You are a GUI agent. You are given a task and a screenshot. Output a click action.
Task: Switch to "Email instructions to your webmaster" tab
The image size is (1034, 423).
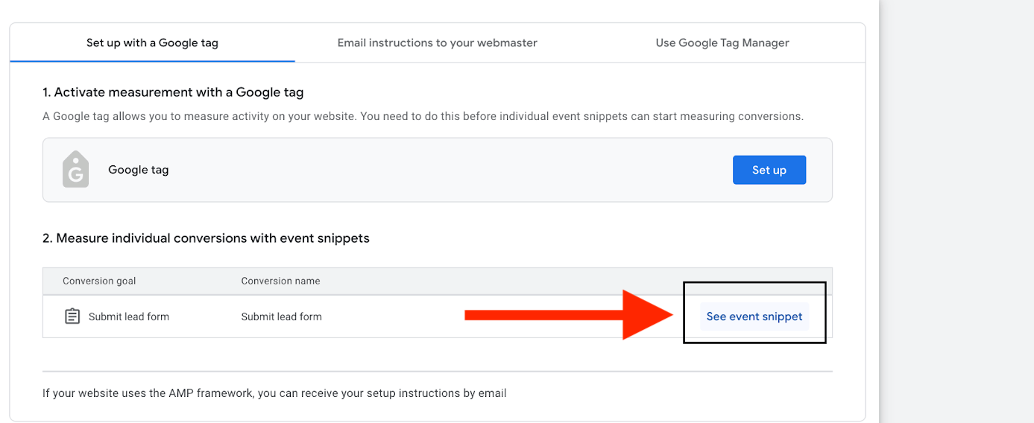(437, 42)
